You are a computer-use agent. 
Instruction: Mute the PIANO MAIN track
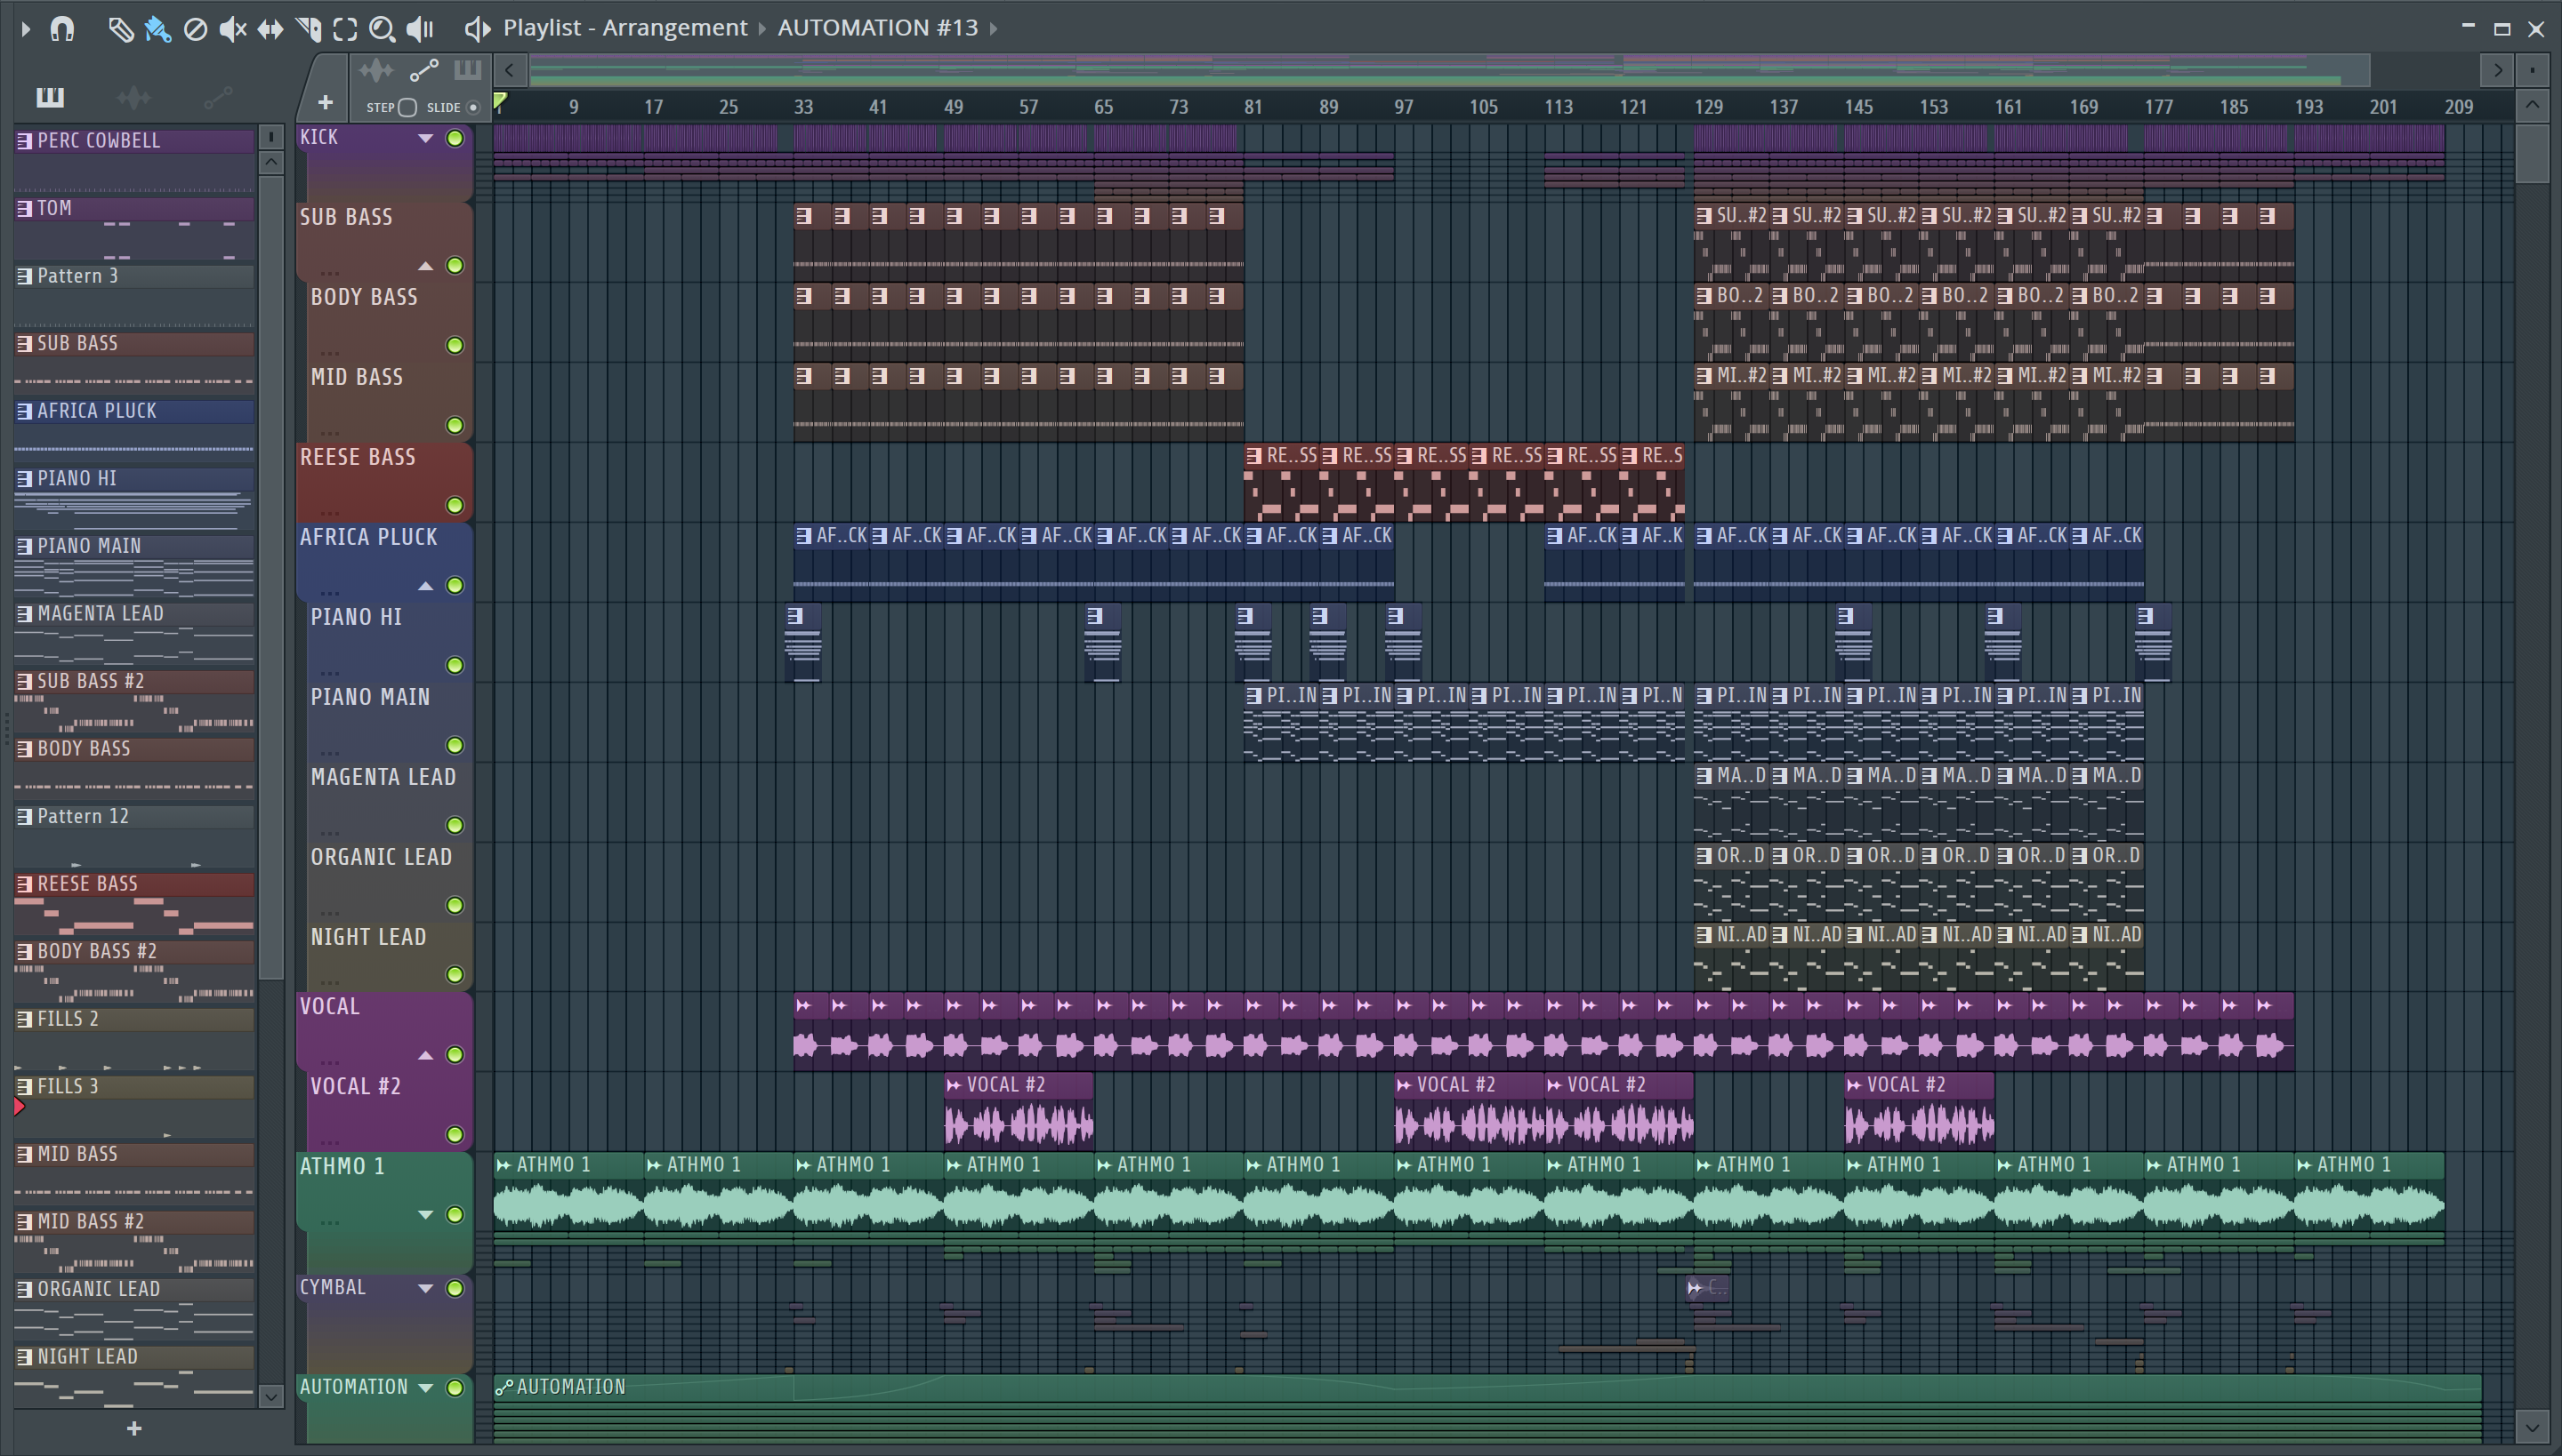[455, 745]
